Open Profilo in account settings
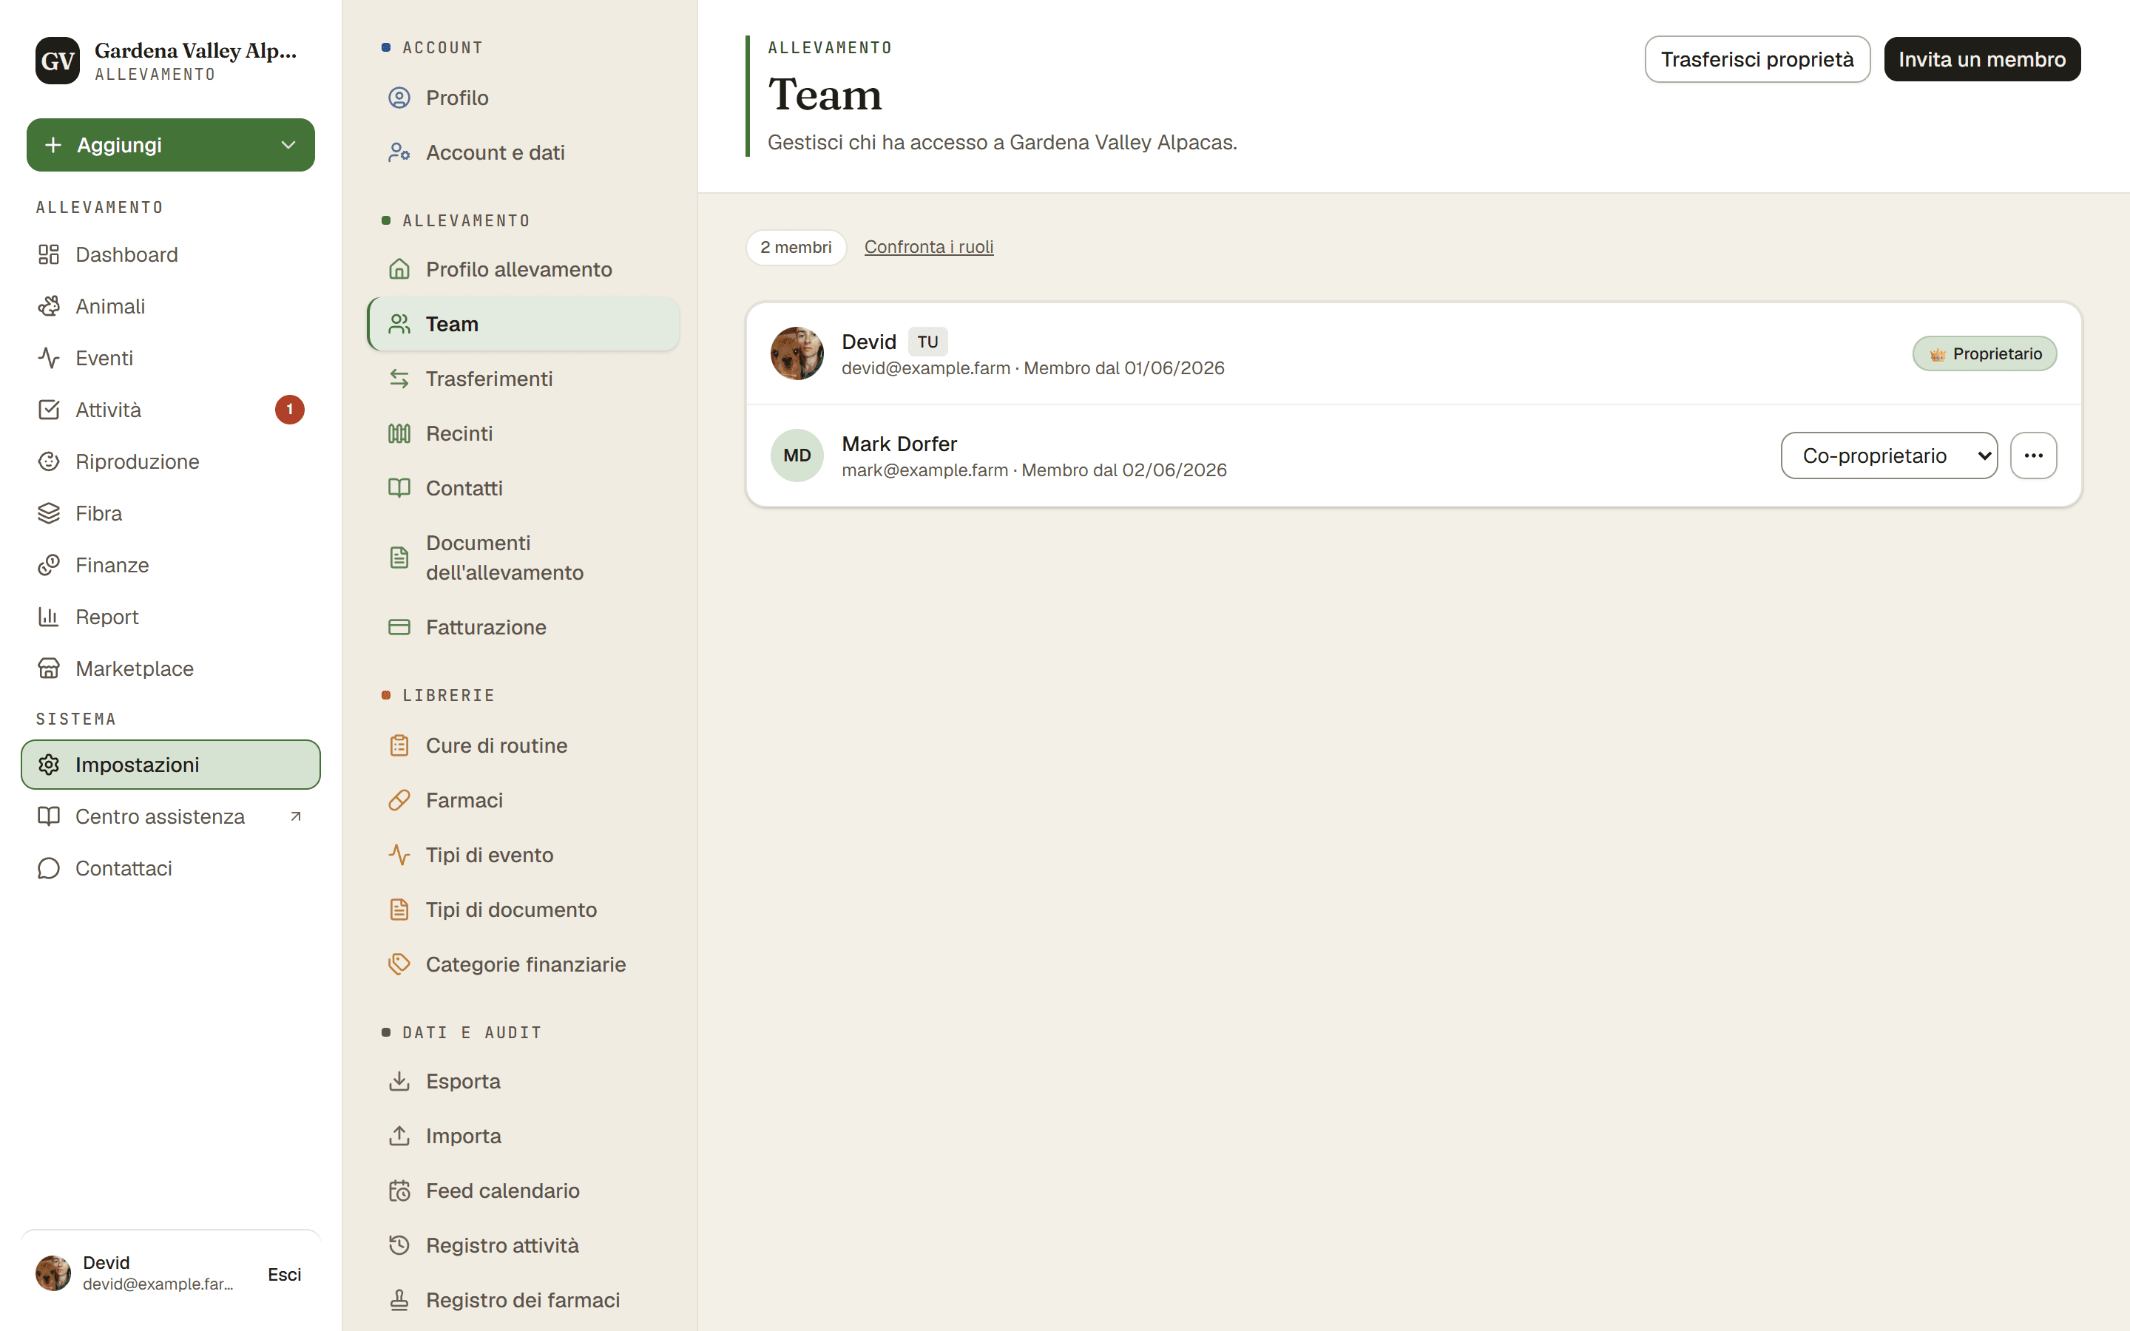Image resolution: width=2130 pixels, height=1331 pixels. [x=524, y=98]
